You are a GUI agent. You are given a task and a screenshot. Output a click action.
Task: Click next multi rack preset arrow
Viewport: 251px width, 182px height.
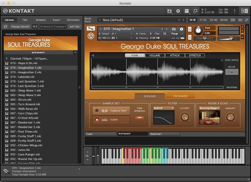[184, 20]
